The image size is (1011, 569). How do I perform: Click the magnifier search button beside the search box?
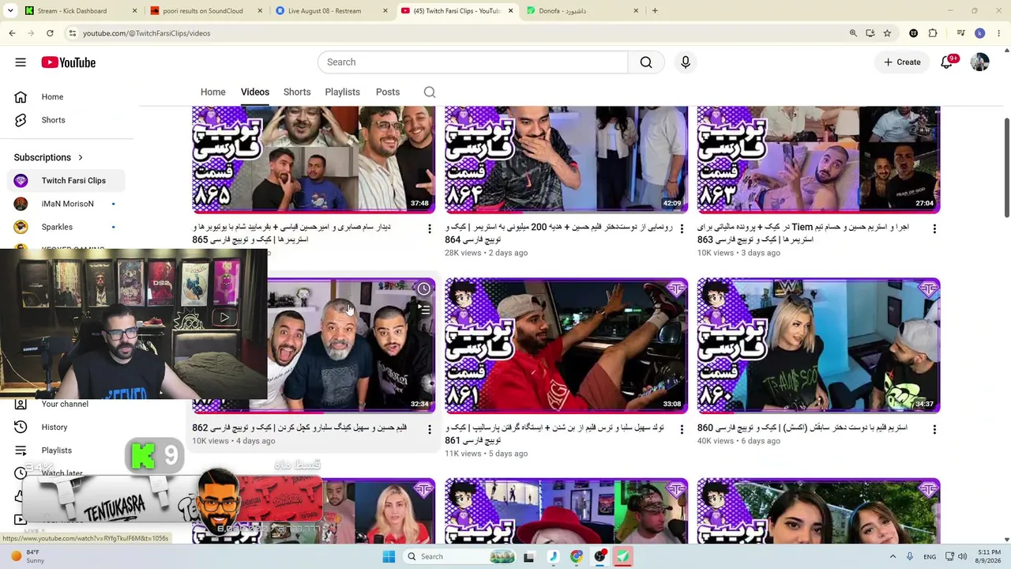[x=646, y=62]
